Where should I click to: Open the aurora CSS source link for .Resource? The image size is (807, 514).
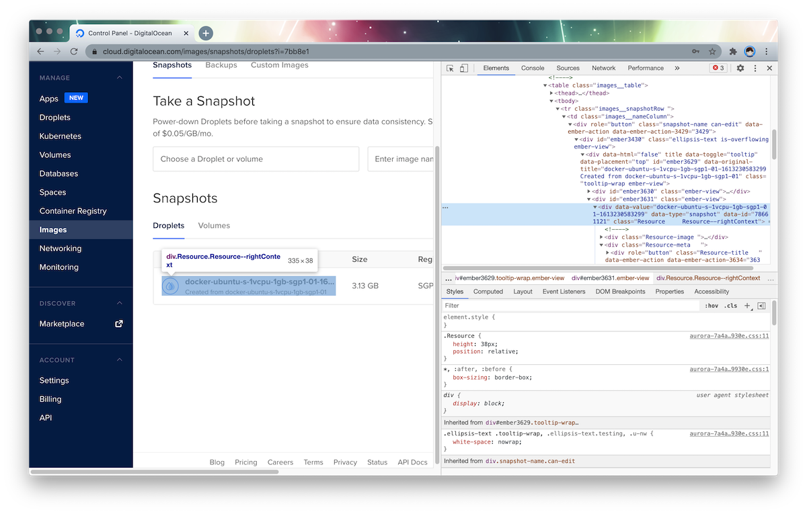pyautogui.click(x=729, y=335)
